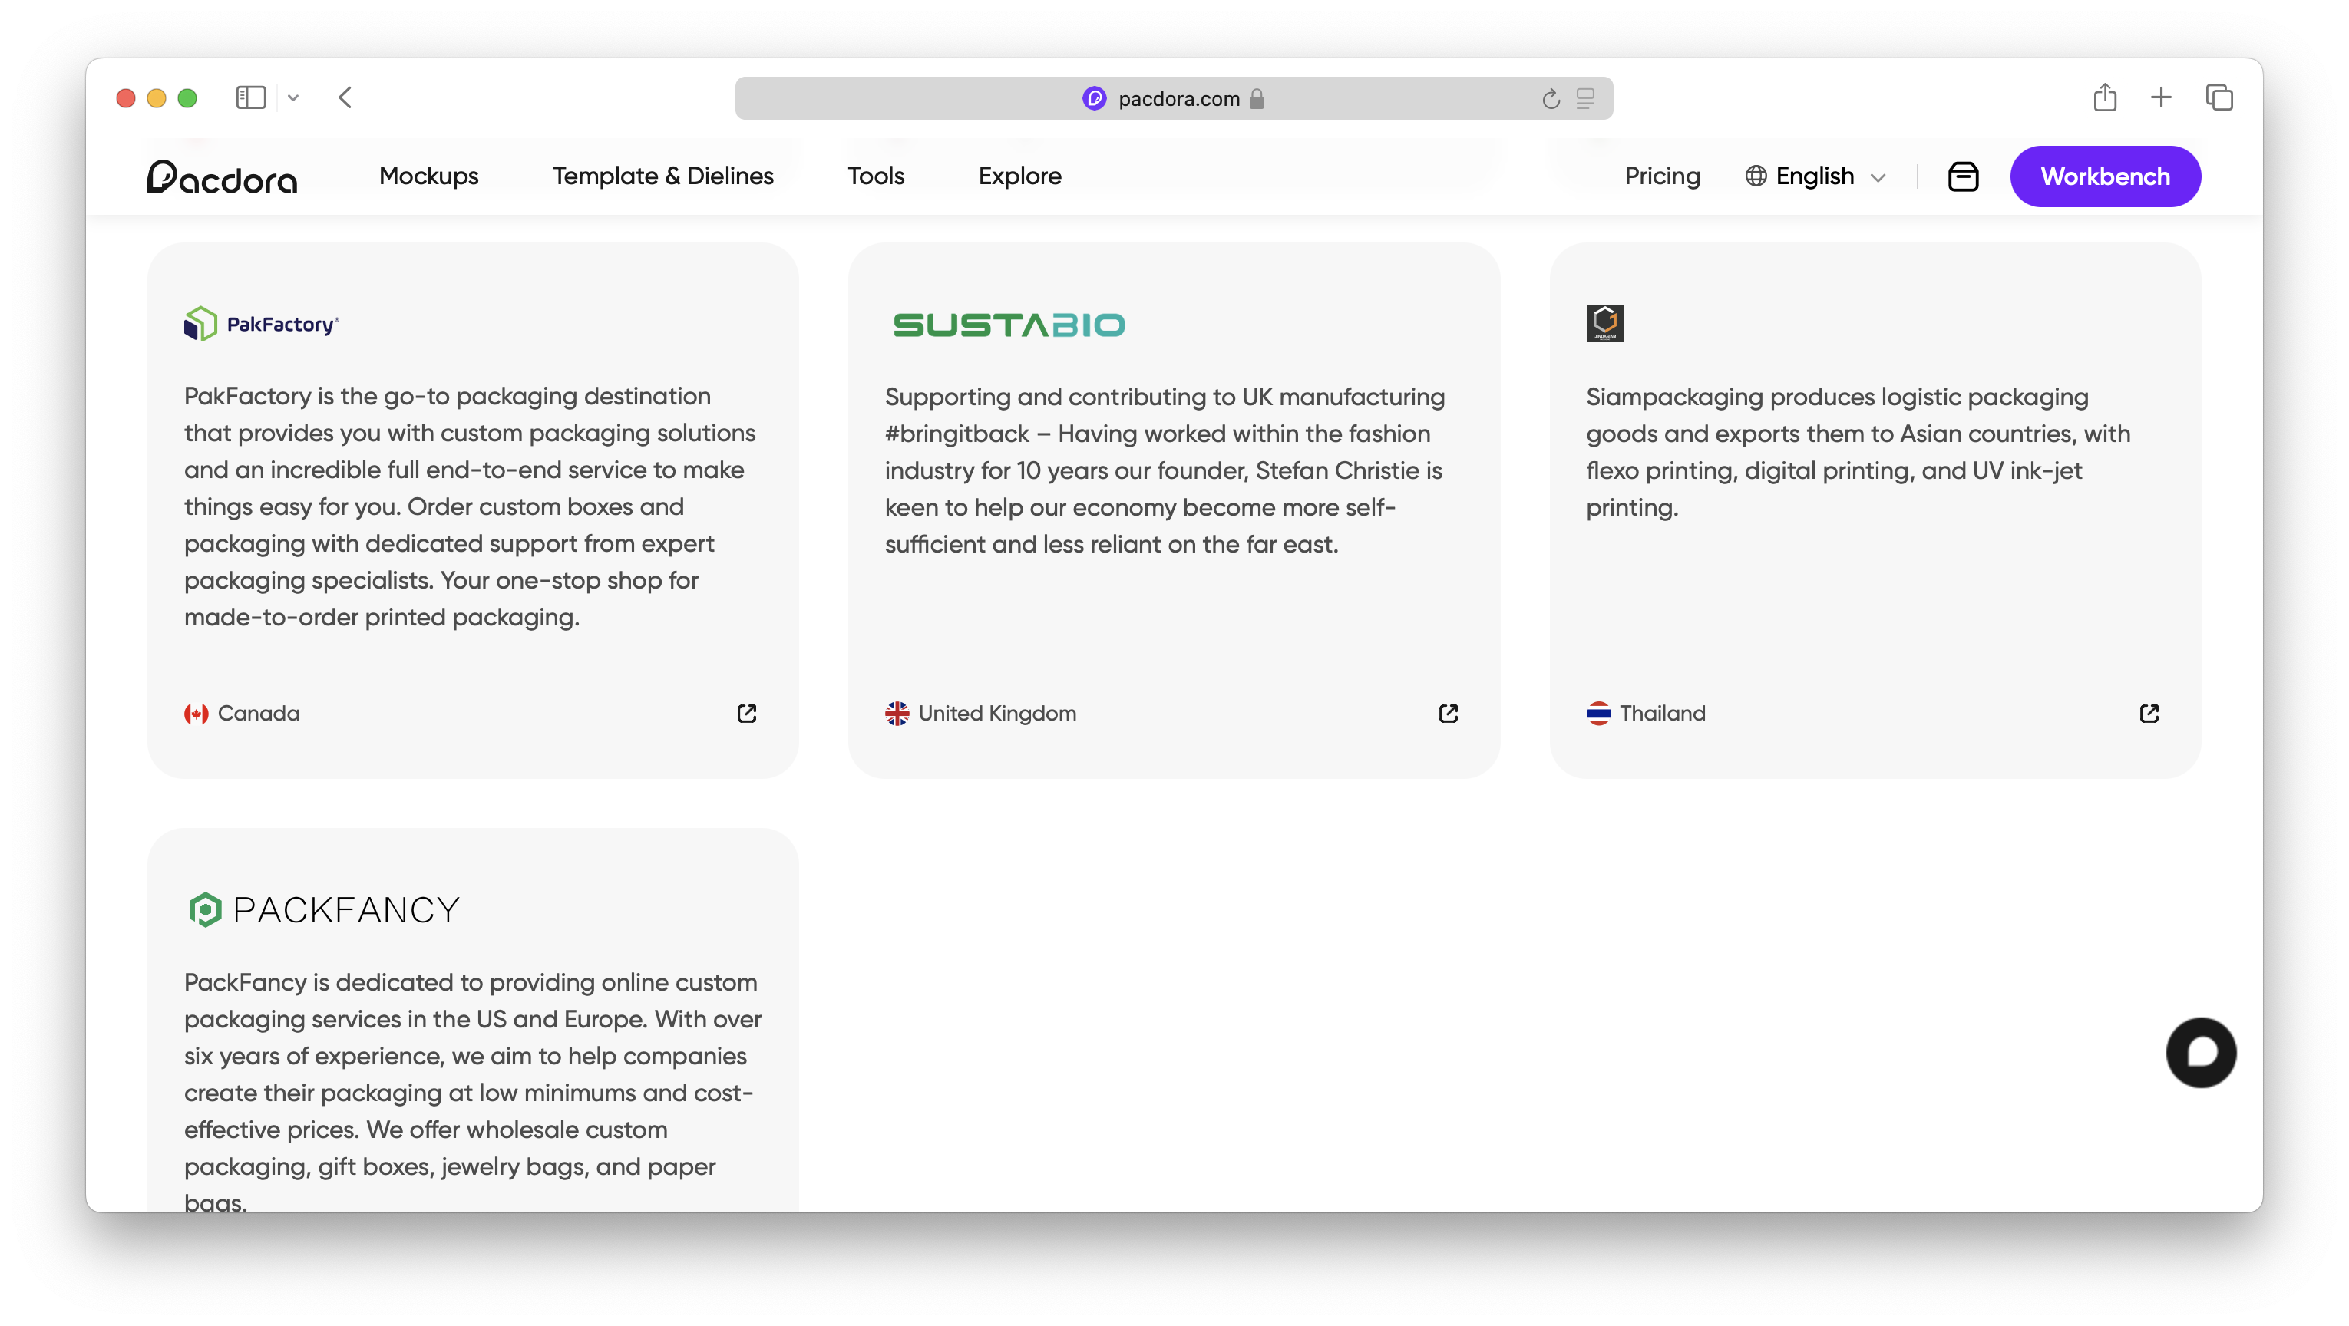
Task: Open the shopping bag icon in header
Action: click(x=1964, y=176)
